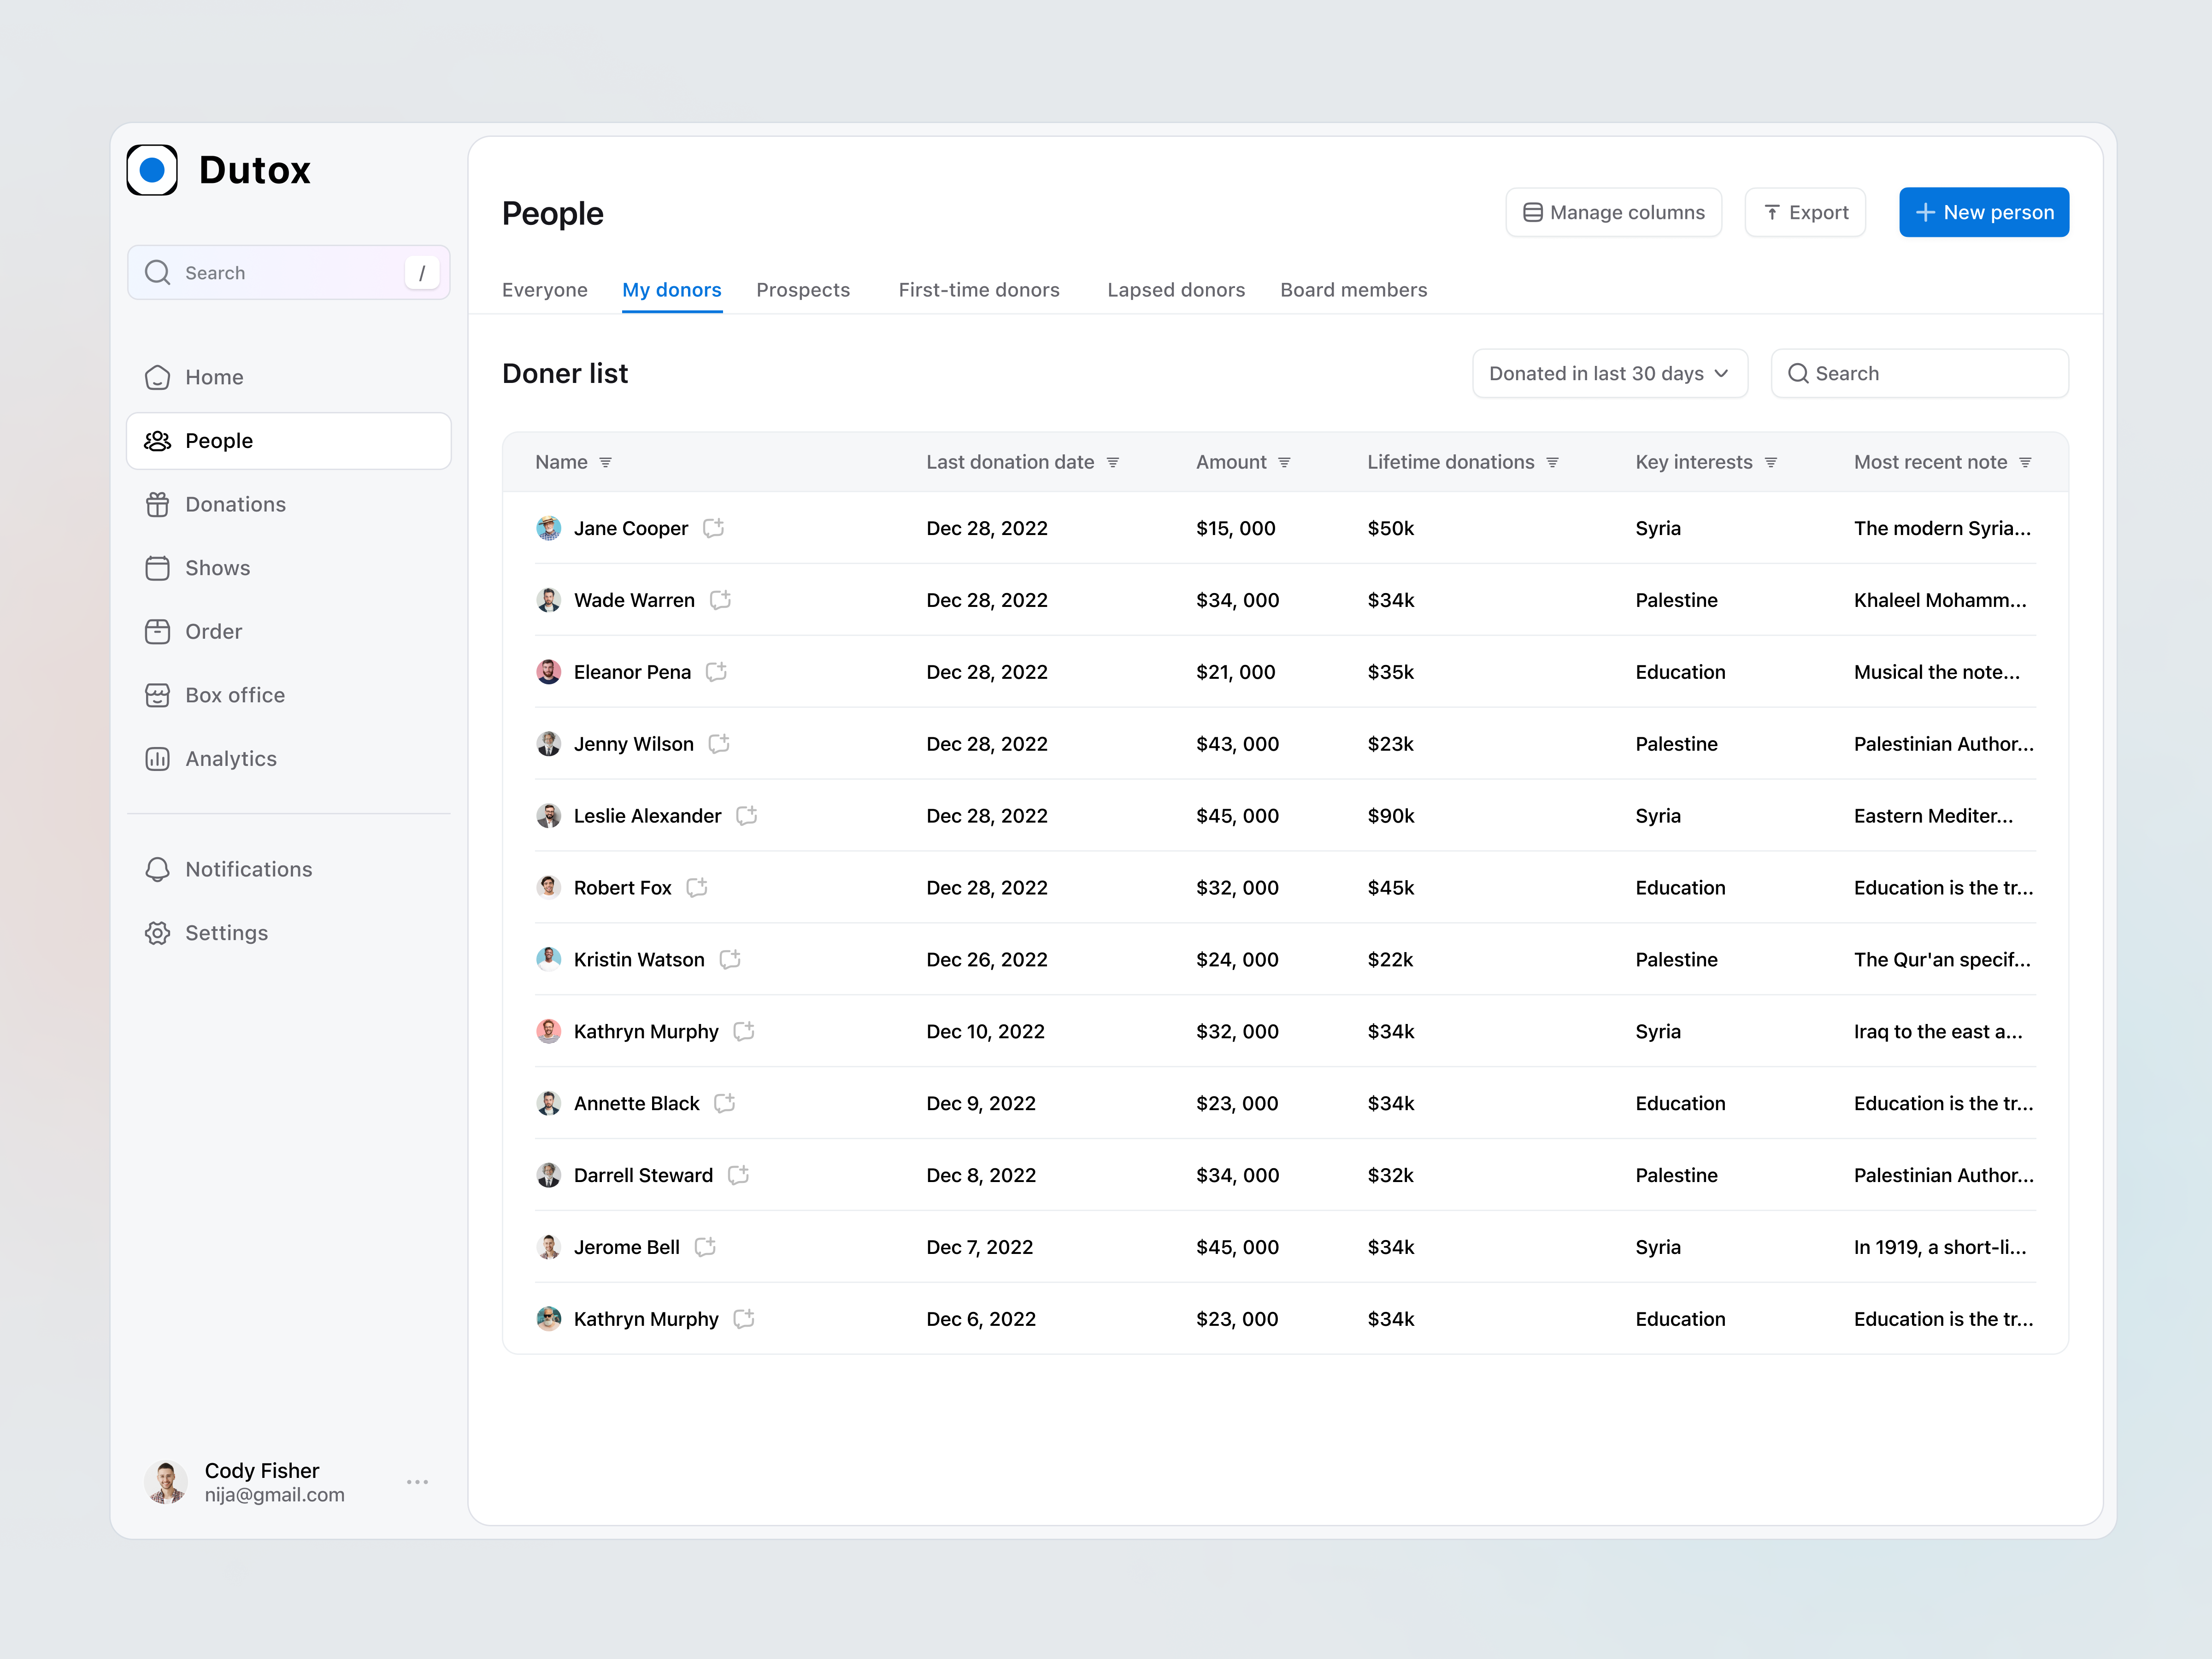The image size is (2212, 1659).
Task: Click the donor list search field
Action: tap(1919, 373)
